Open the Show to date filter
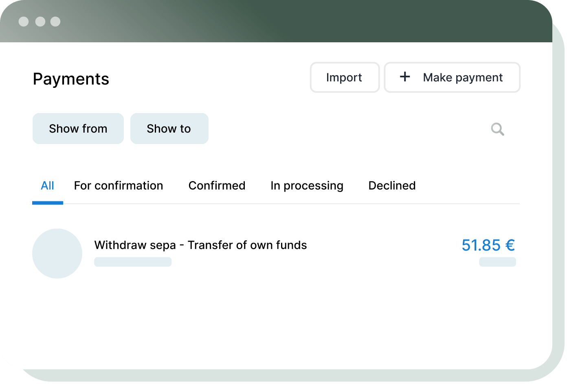This screenshot has width=567, height=384. (169, 129)
